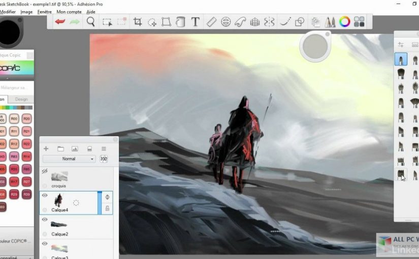Toggle the Layer Editor panel icon
The width and height of the screenshot is (419, 259).
coord(315,22)
